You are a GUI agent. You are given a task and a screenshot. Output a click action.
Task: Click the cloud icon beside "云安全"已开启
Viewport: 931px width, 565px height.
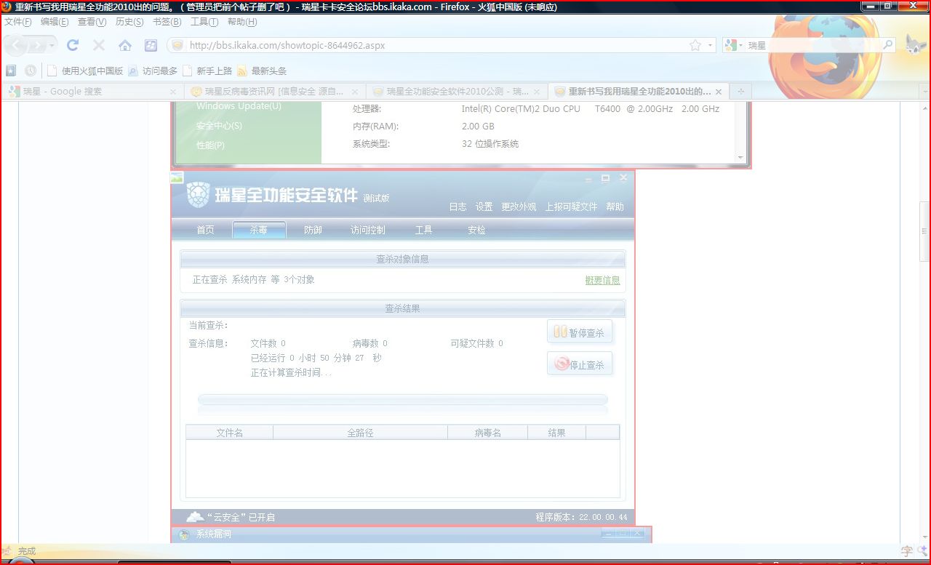(x=195, y=517)
